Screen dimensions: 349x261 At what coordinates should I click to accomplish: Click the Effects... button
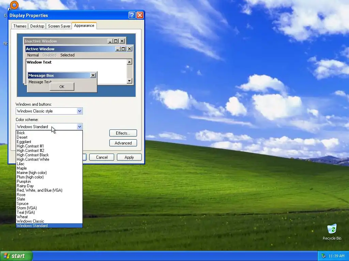[123, 133]
